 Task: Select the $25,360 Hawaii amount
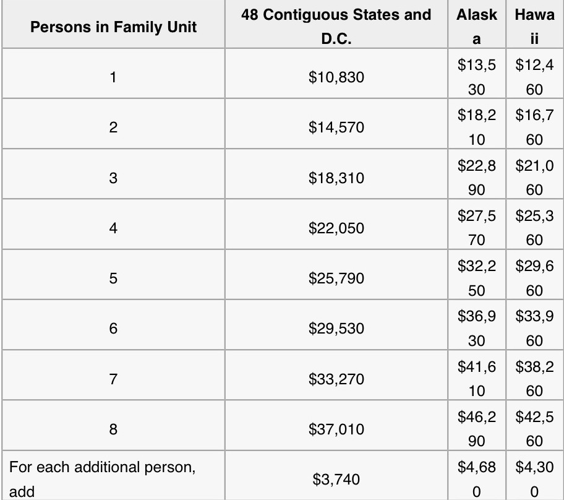pos(535,228)
